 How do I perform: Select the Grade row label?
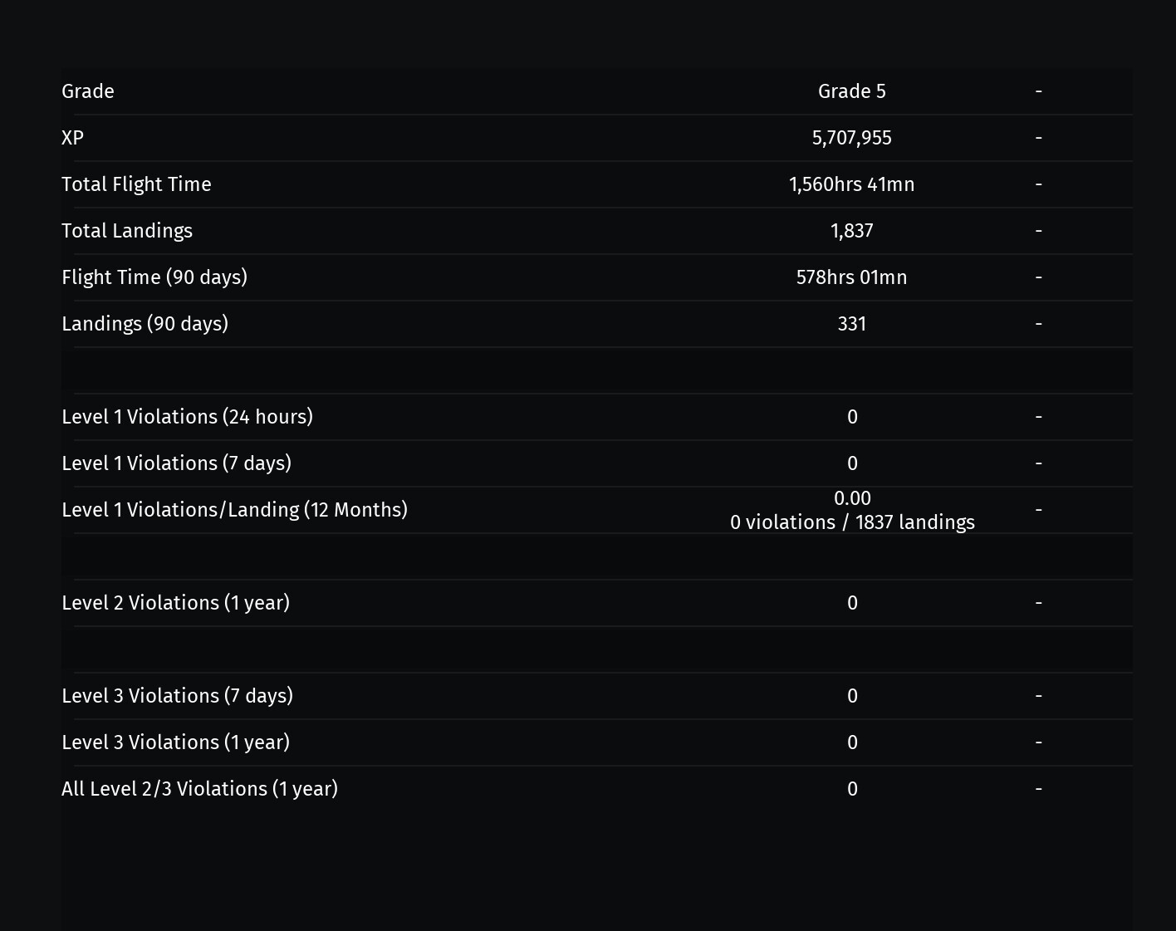pos(88,91)
